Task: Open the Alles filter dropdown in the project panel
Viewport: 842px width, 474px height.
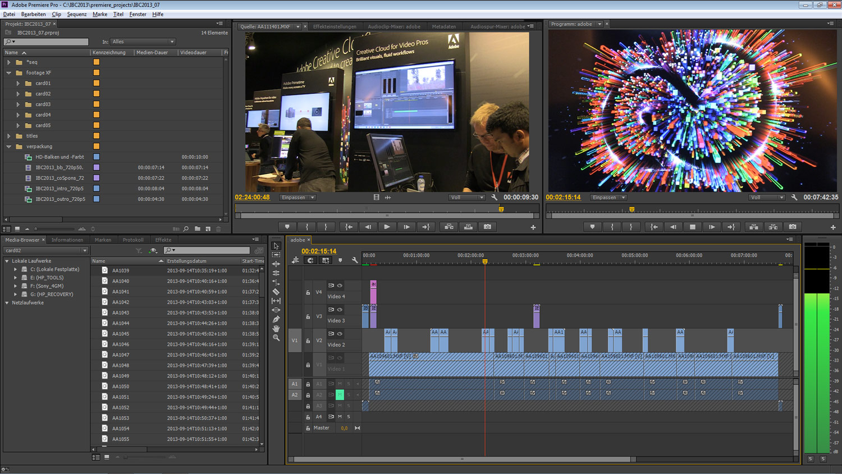Action: click(143, 42)
